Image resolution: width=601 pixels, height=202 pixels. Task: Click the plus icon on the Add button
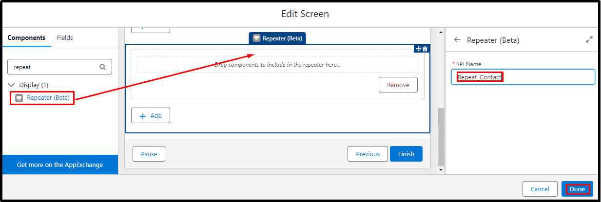click(x=143, y=116)
